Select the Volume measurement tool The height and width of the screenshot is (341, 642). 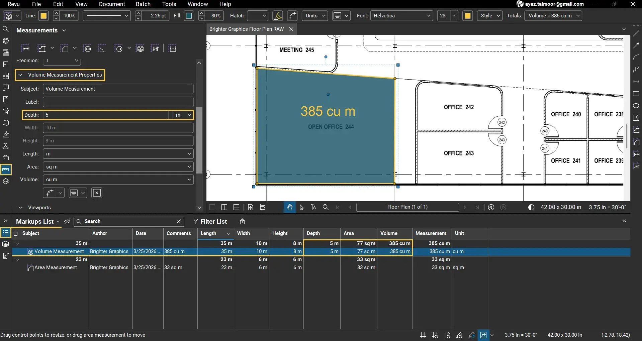point(140,48)
